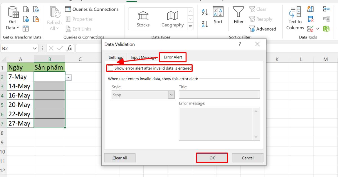Click the Flash Fill icon

[x=310, y=9]
